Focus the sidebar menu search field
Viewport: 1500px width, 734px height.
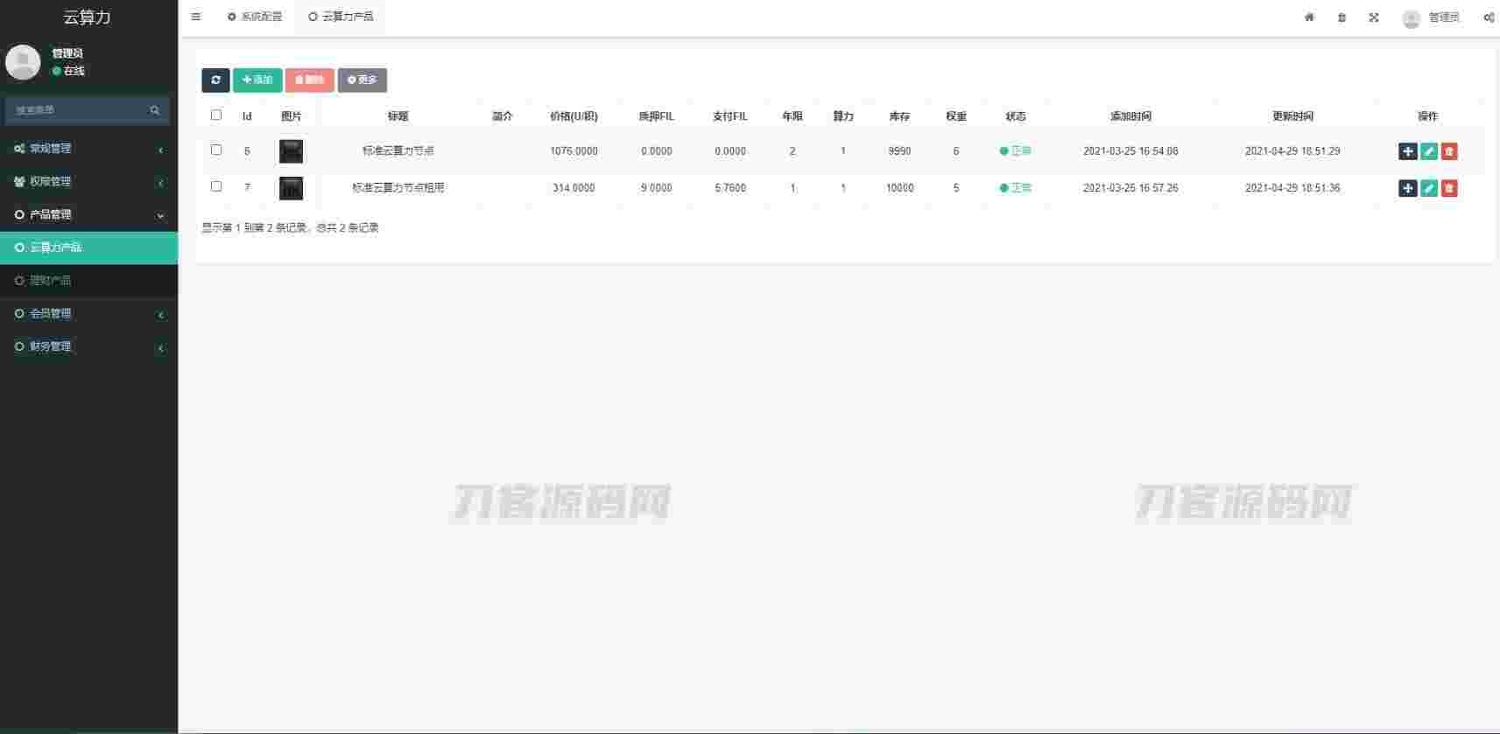[x=87, y=110]
